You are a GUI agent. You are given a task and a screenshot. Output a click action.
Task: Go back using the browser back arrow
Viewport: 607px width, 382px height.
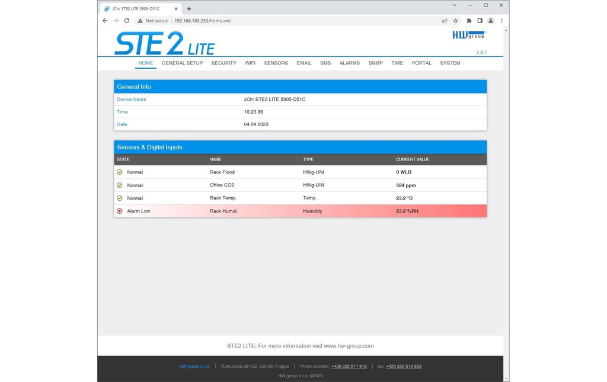coord(105,21)
